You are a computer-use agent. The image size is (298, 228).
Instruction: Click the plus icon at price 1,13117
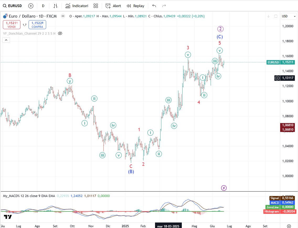coord(277,78)
